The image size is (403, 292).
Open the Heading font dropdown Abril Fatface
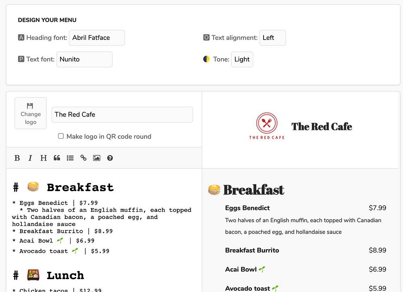pos(97,38)
